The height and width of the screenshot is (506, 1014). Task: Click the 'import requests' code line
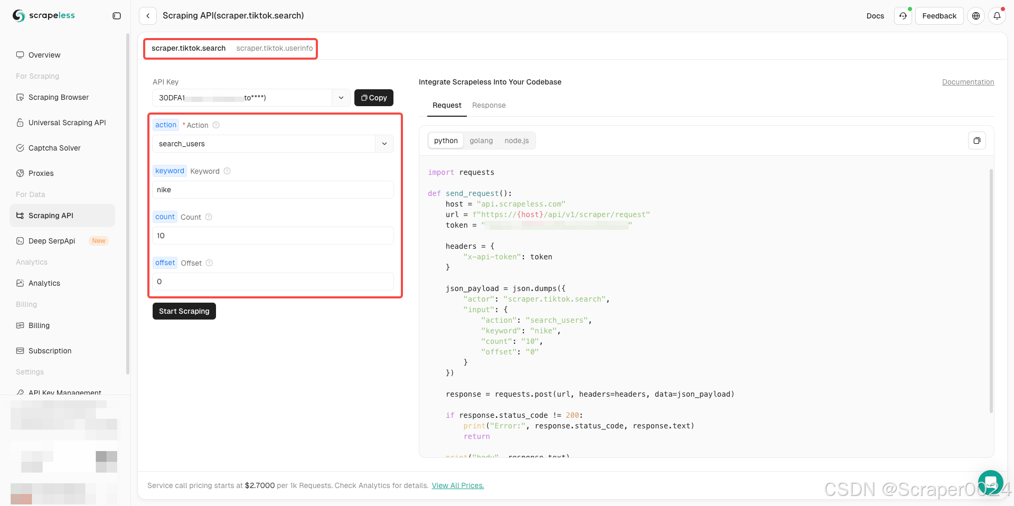(461, 172)
